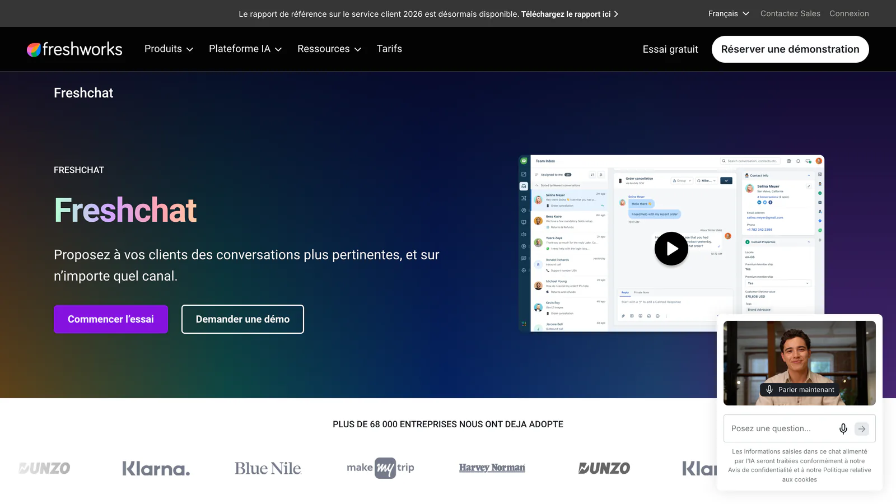Click the Klarna logo
The image size is (896, 504).
click(x=156, y=468)
